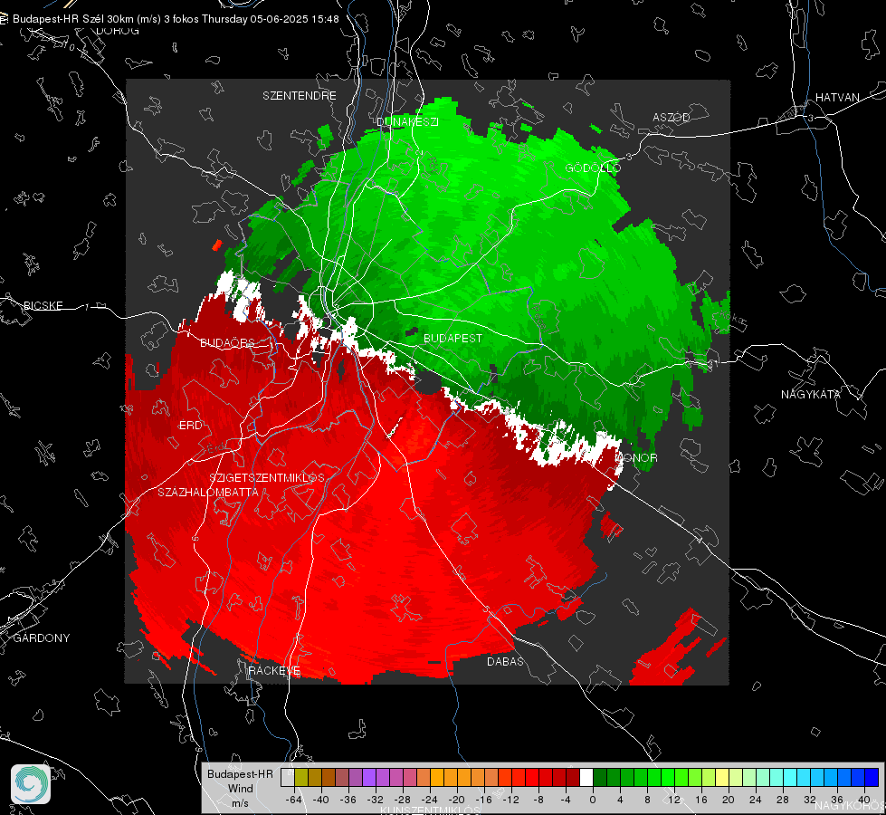Select the radar title text with timestamp
The image size is (886, 815).
click(x=176, y=19)
